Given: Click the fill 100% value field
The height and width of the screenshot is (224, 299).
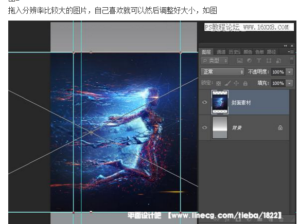Looking at the screenshot, I should 278,83.
